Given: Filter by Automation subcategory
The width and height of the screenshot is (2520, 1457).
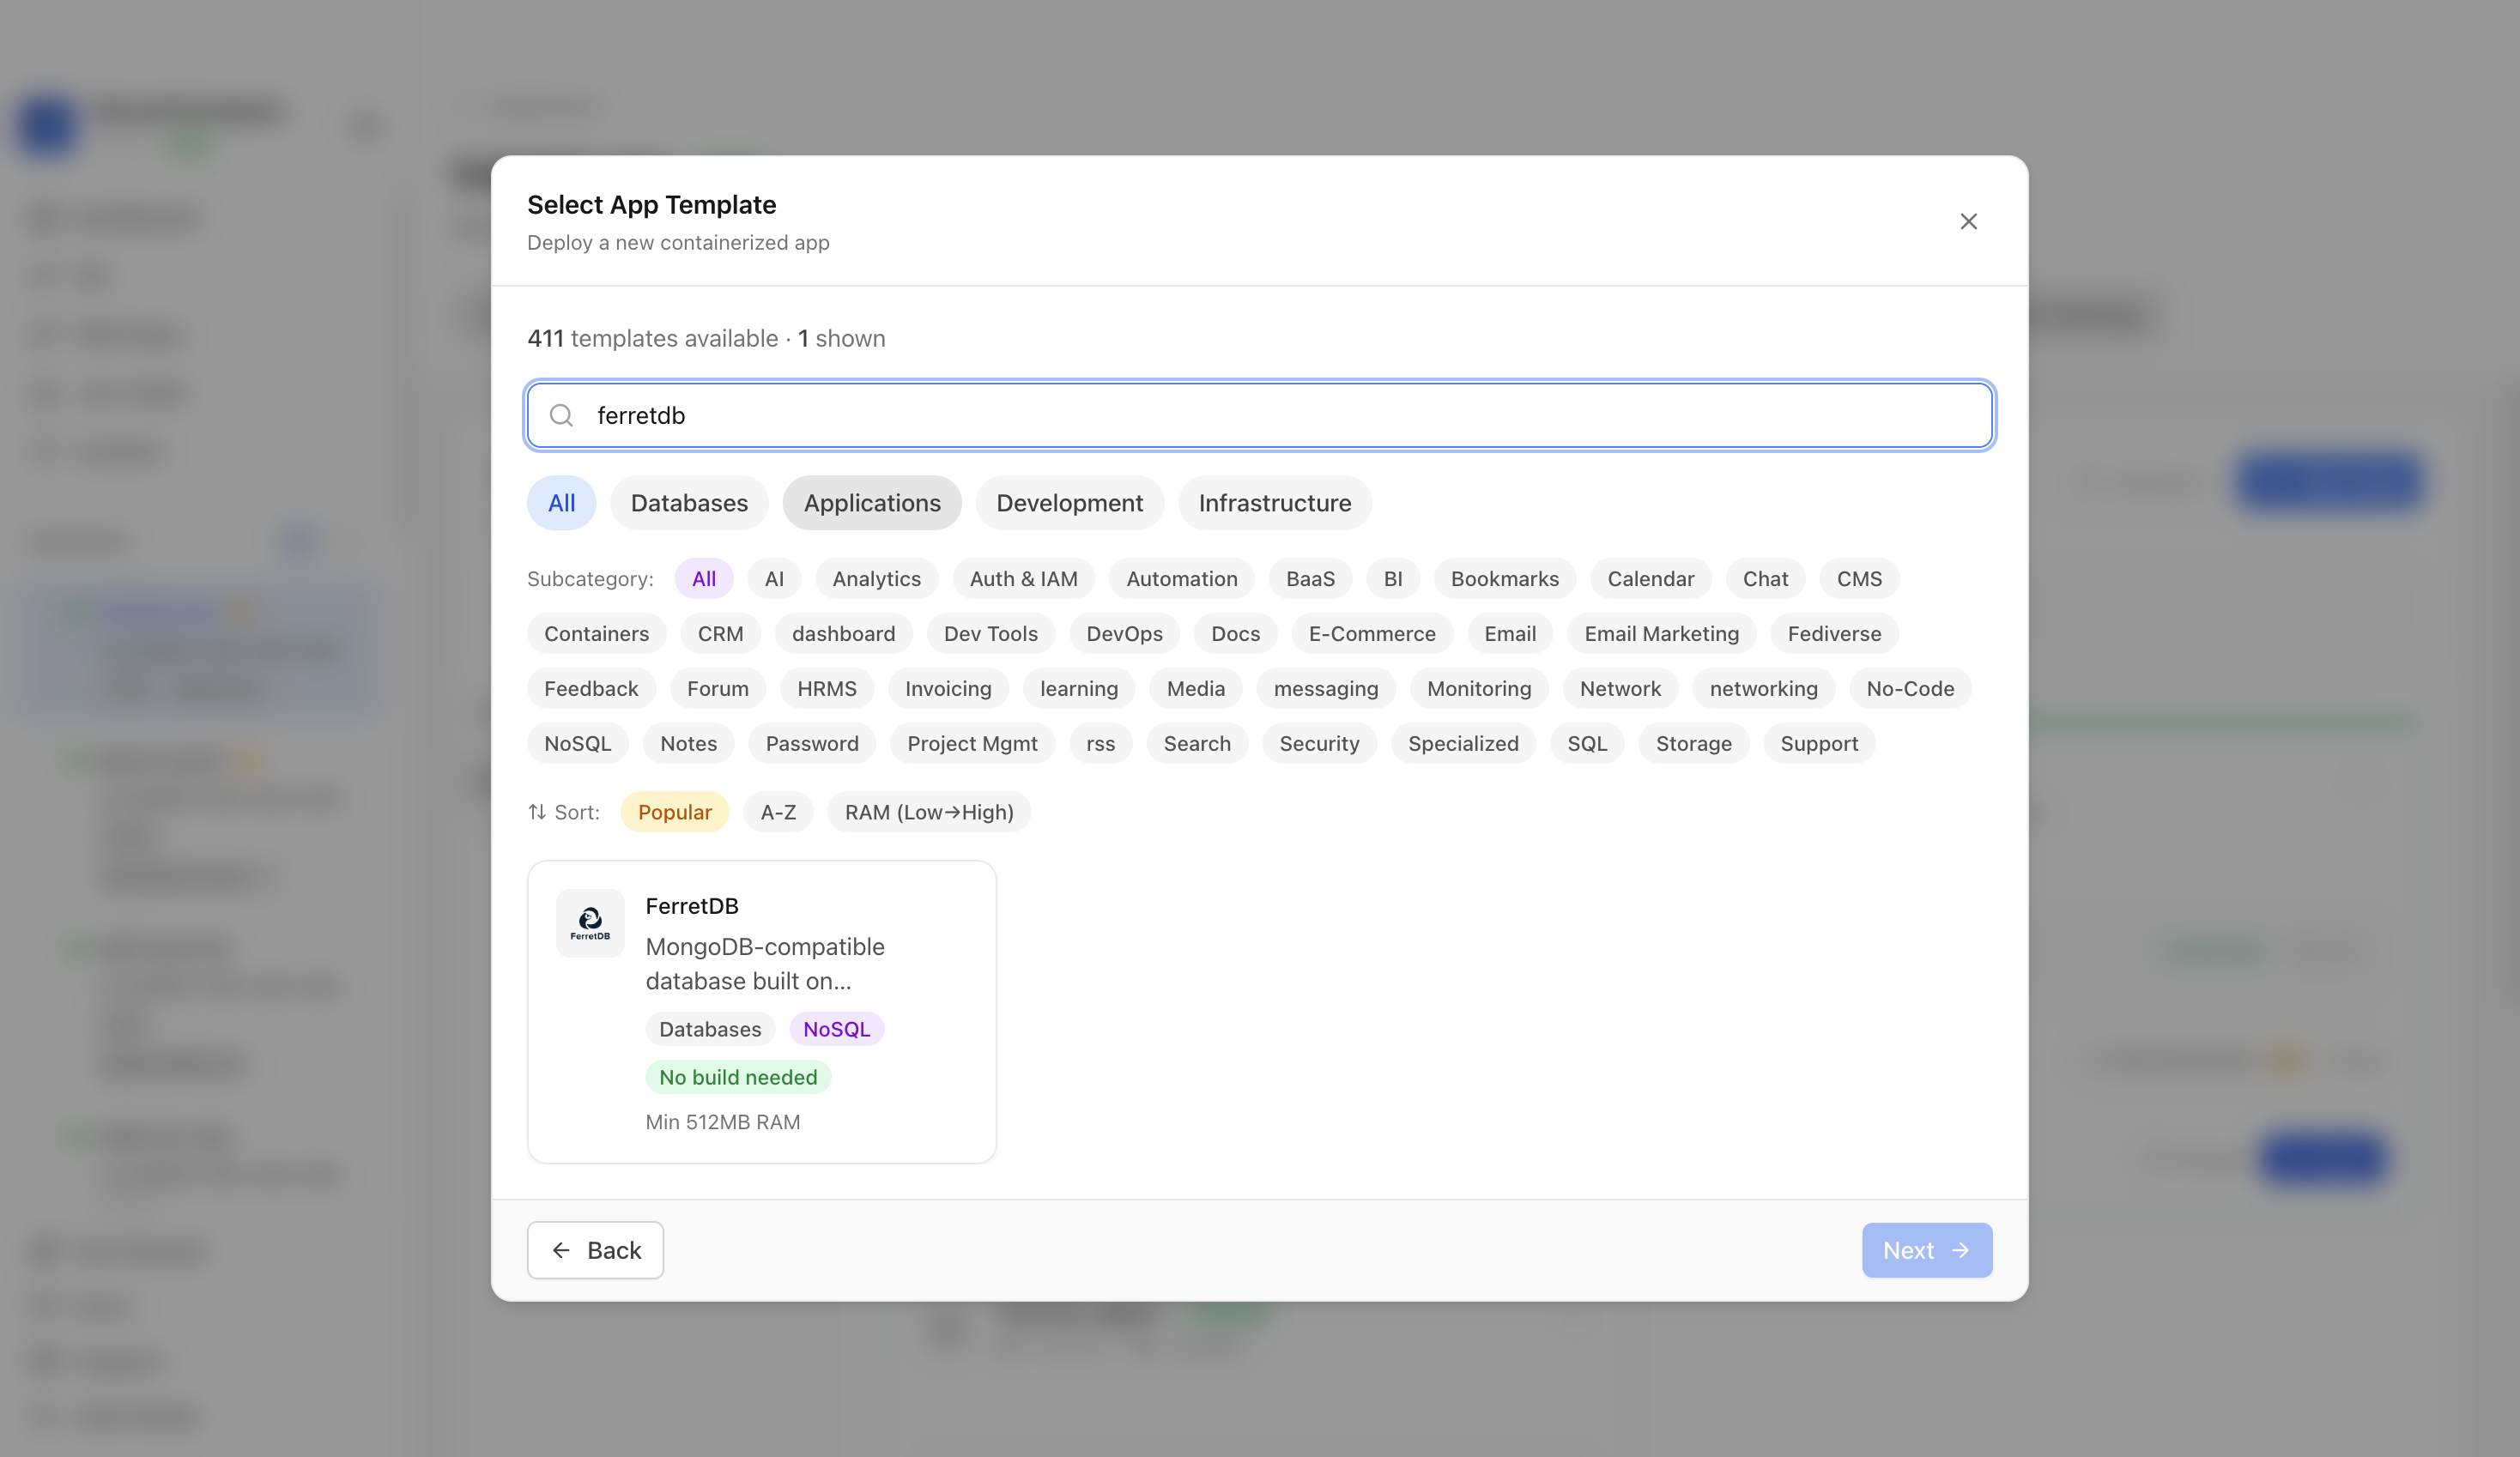Looking at the screenshot, I should (1182, 579).
